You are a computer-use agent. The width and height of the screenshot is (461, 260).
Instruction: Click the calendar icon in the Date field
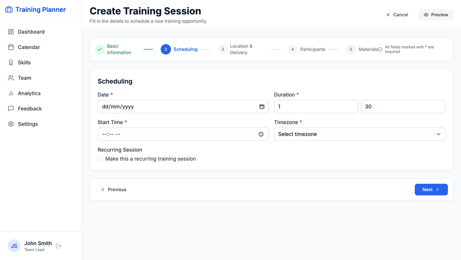pyautogui.click(x=262, y=107)
